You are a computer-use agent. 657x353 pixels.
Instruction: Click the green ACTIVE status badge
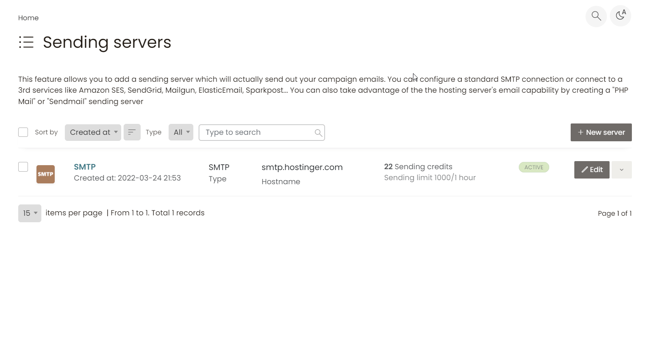pos(533,167)
